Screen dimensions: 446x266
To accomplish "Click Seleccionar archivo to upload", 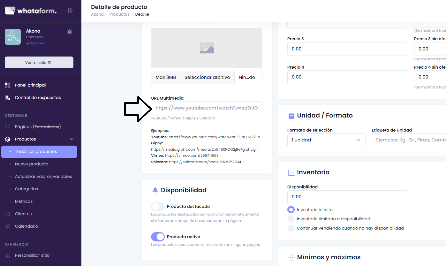I will click(x=207, y=78).
